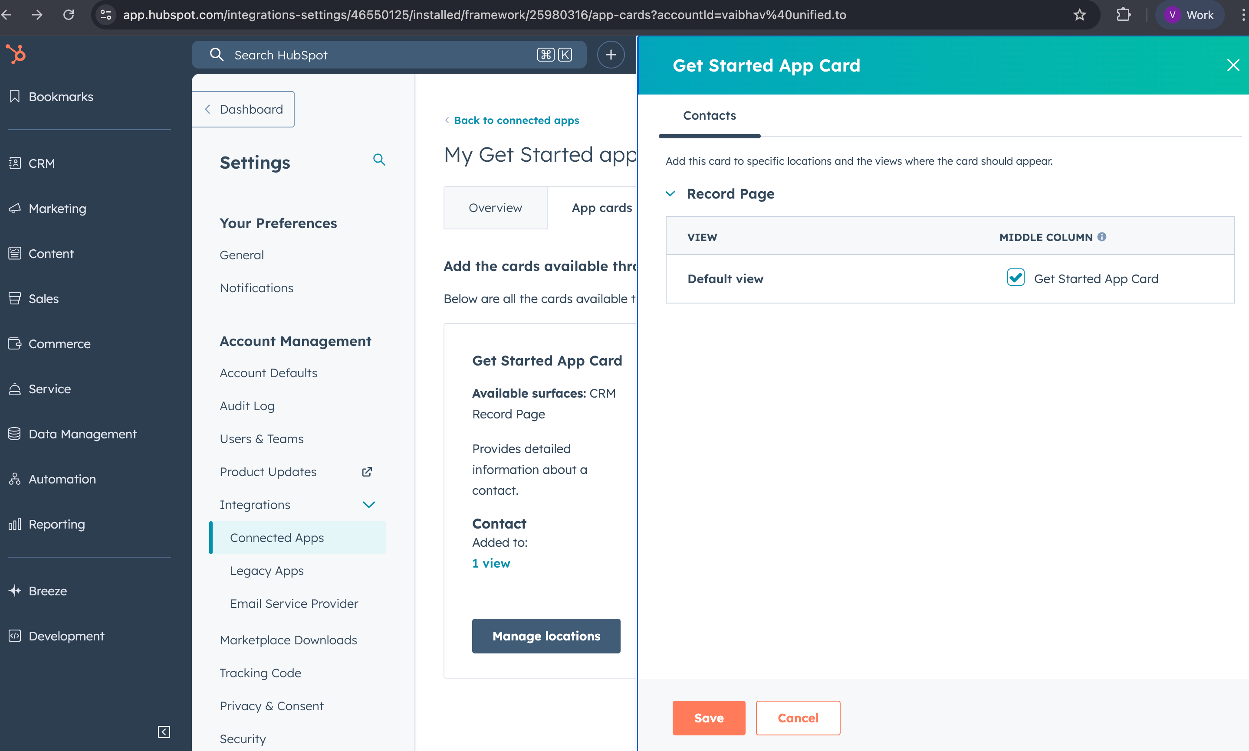Viewport: 1249px width, 751px height.
Task: Close the Get Started App Card panel
Action: pos(1233,65)
